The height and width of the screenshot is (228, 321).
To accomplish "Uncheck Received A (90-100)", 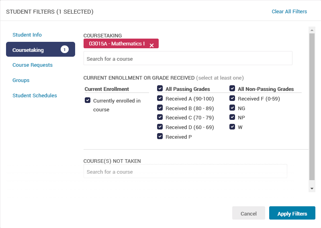I will pyautogui.click(x=160, y=99).
